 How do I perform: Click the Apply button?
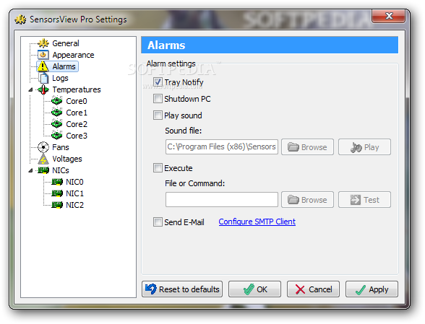(x=372, y=289)
